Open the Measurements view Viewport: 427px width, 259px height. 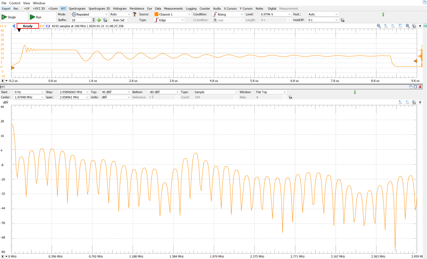point(173,9)
